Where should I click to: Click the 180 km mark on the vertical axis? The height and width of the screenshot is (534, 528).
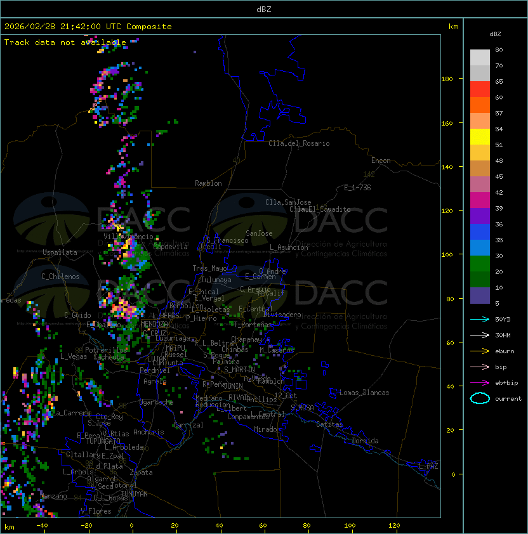click(x=447, y=79)
